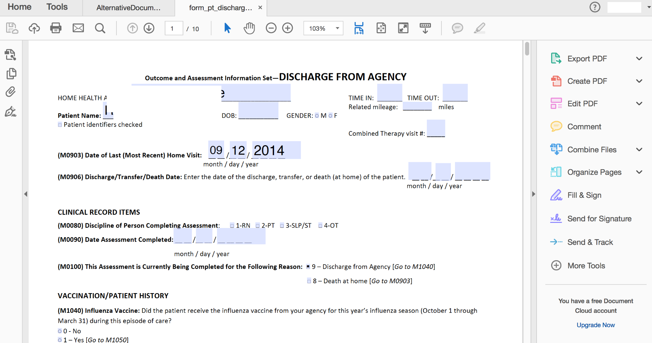Click the TIME IN field
The image size is (652, 343).
coord(390,93)
